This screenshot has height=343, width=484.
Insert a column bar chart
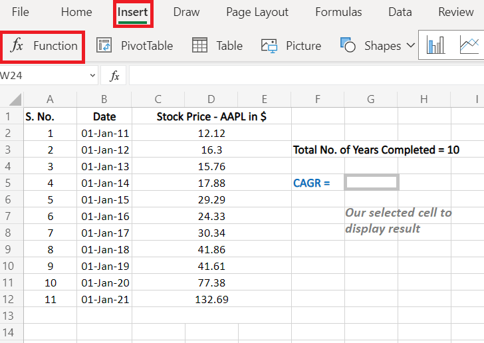(x=436, y=46)
